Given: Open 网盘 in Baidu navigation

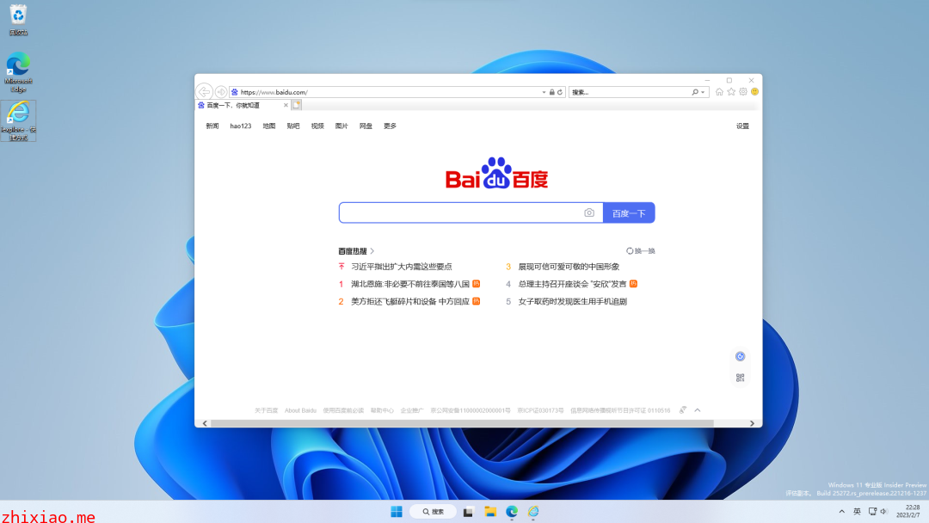Looking at the screenshot, I should [x=366, y=126].
